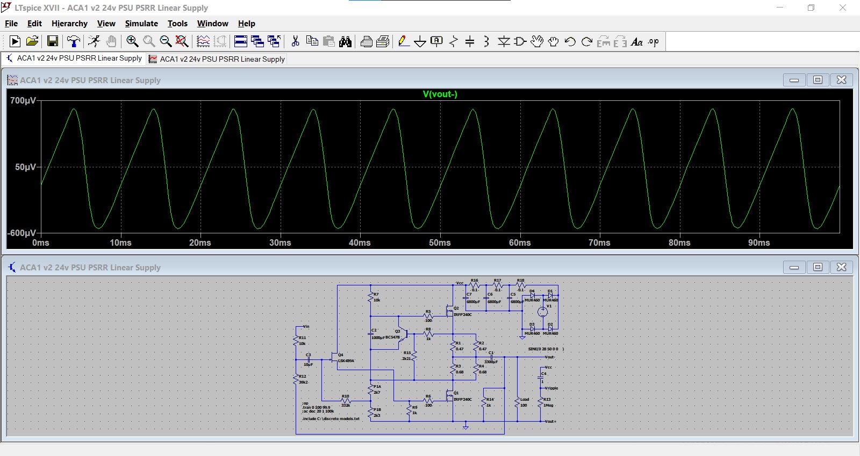
Task: Click the V(vout-) trace label
Action: pos(440,94)
